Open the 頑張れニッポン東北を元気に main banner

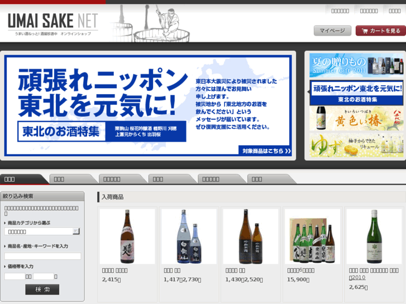(148, 105)
